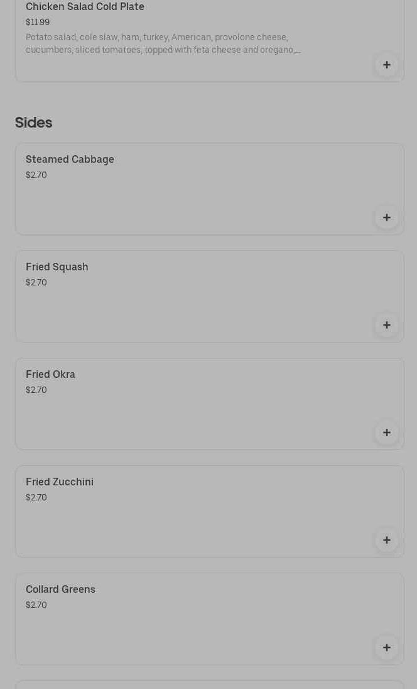Add Fried Okra using plus icon
Viewport: 417px width, 689px height.
click(386, 433)
